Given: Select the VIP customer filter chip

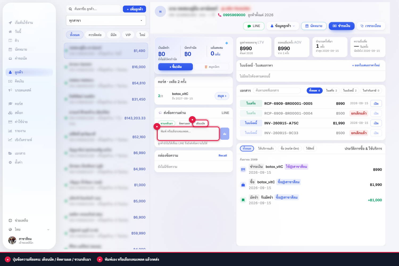Looking at the screenshot, I should coord(128,35).
